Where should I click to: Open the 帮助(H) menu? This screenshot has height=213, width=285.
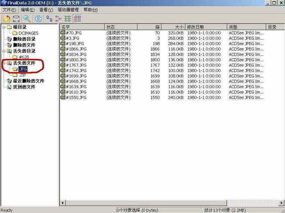90,10
